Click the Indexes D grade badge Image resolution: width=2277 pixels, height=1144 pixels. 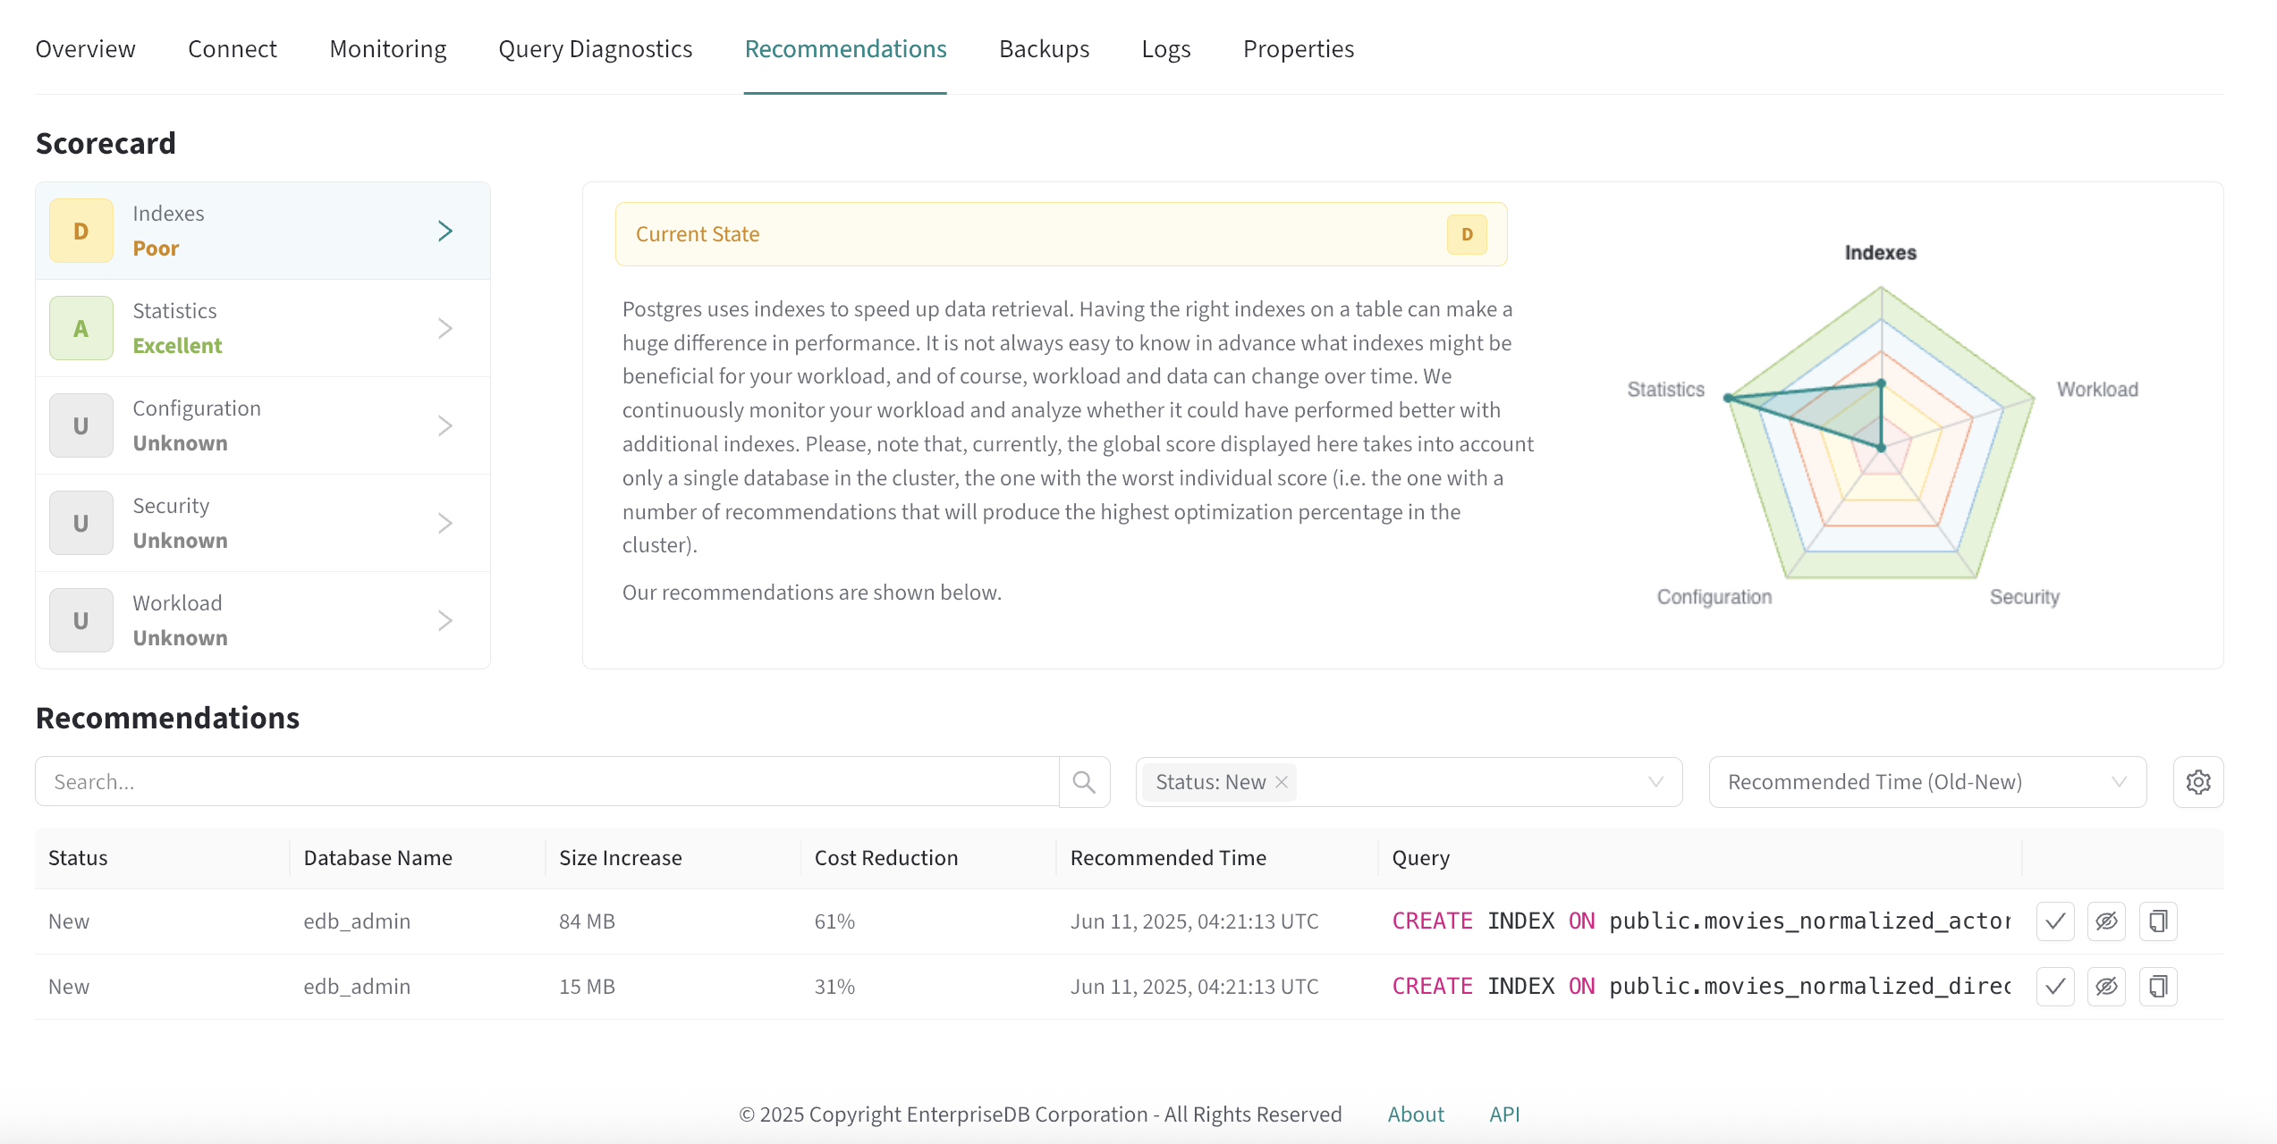(x=81, y=231)
